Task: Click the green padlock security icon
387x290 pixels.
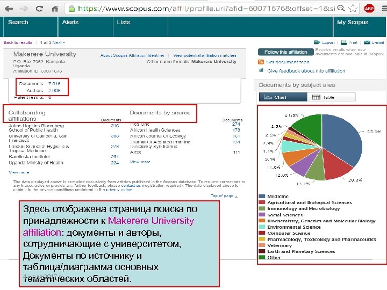Action: [x=71, y=9]
